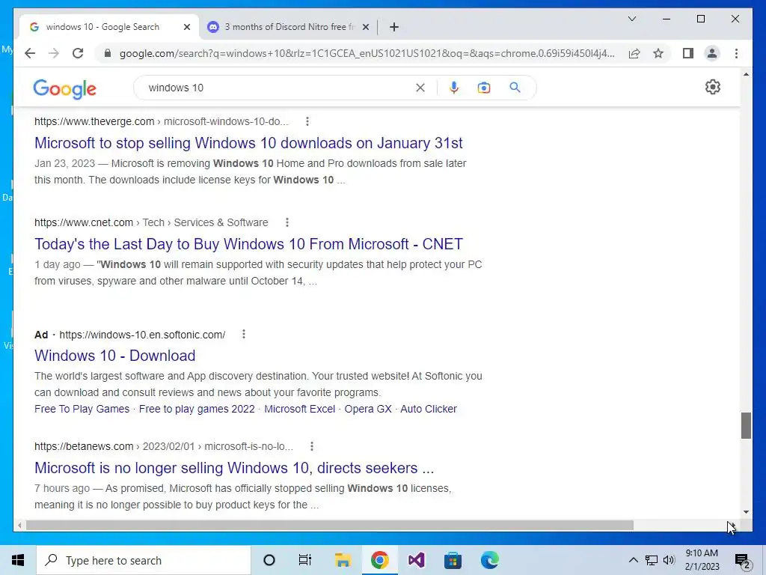Open the Chrome profile avatar menu
766x575 pixels.
point(712,53)
